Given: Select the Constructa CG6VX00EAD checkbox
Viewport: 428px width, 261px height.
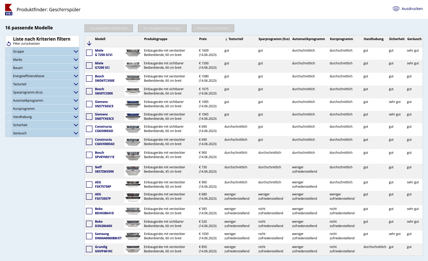Looking at the screenshot, I should click(x=89, y=142).
